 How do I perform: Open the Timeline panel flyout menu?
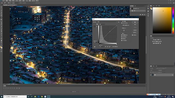tap(146, 86)
